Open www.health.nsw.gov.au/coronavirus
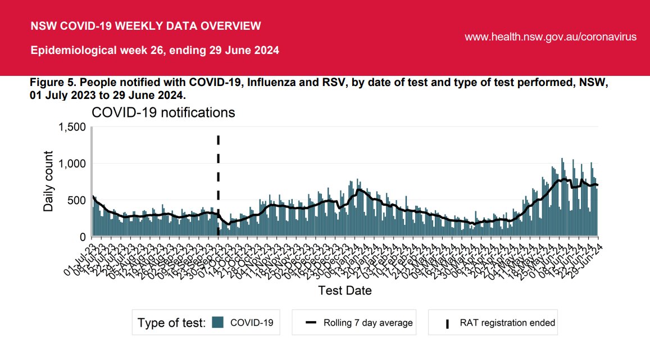The height and width of the screenshot is (339, 650). click(x=551, y=37)
